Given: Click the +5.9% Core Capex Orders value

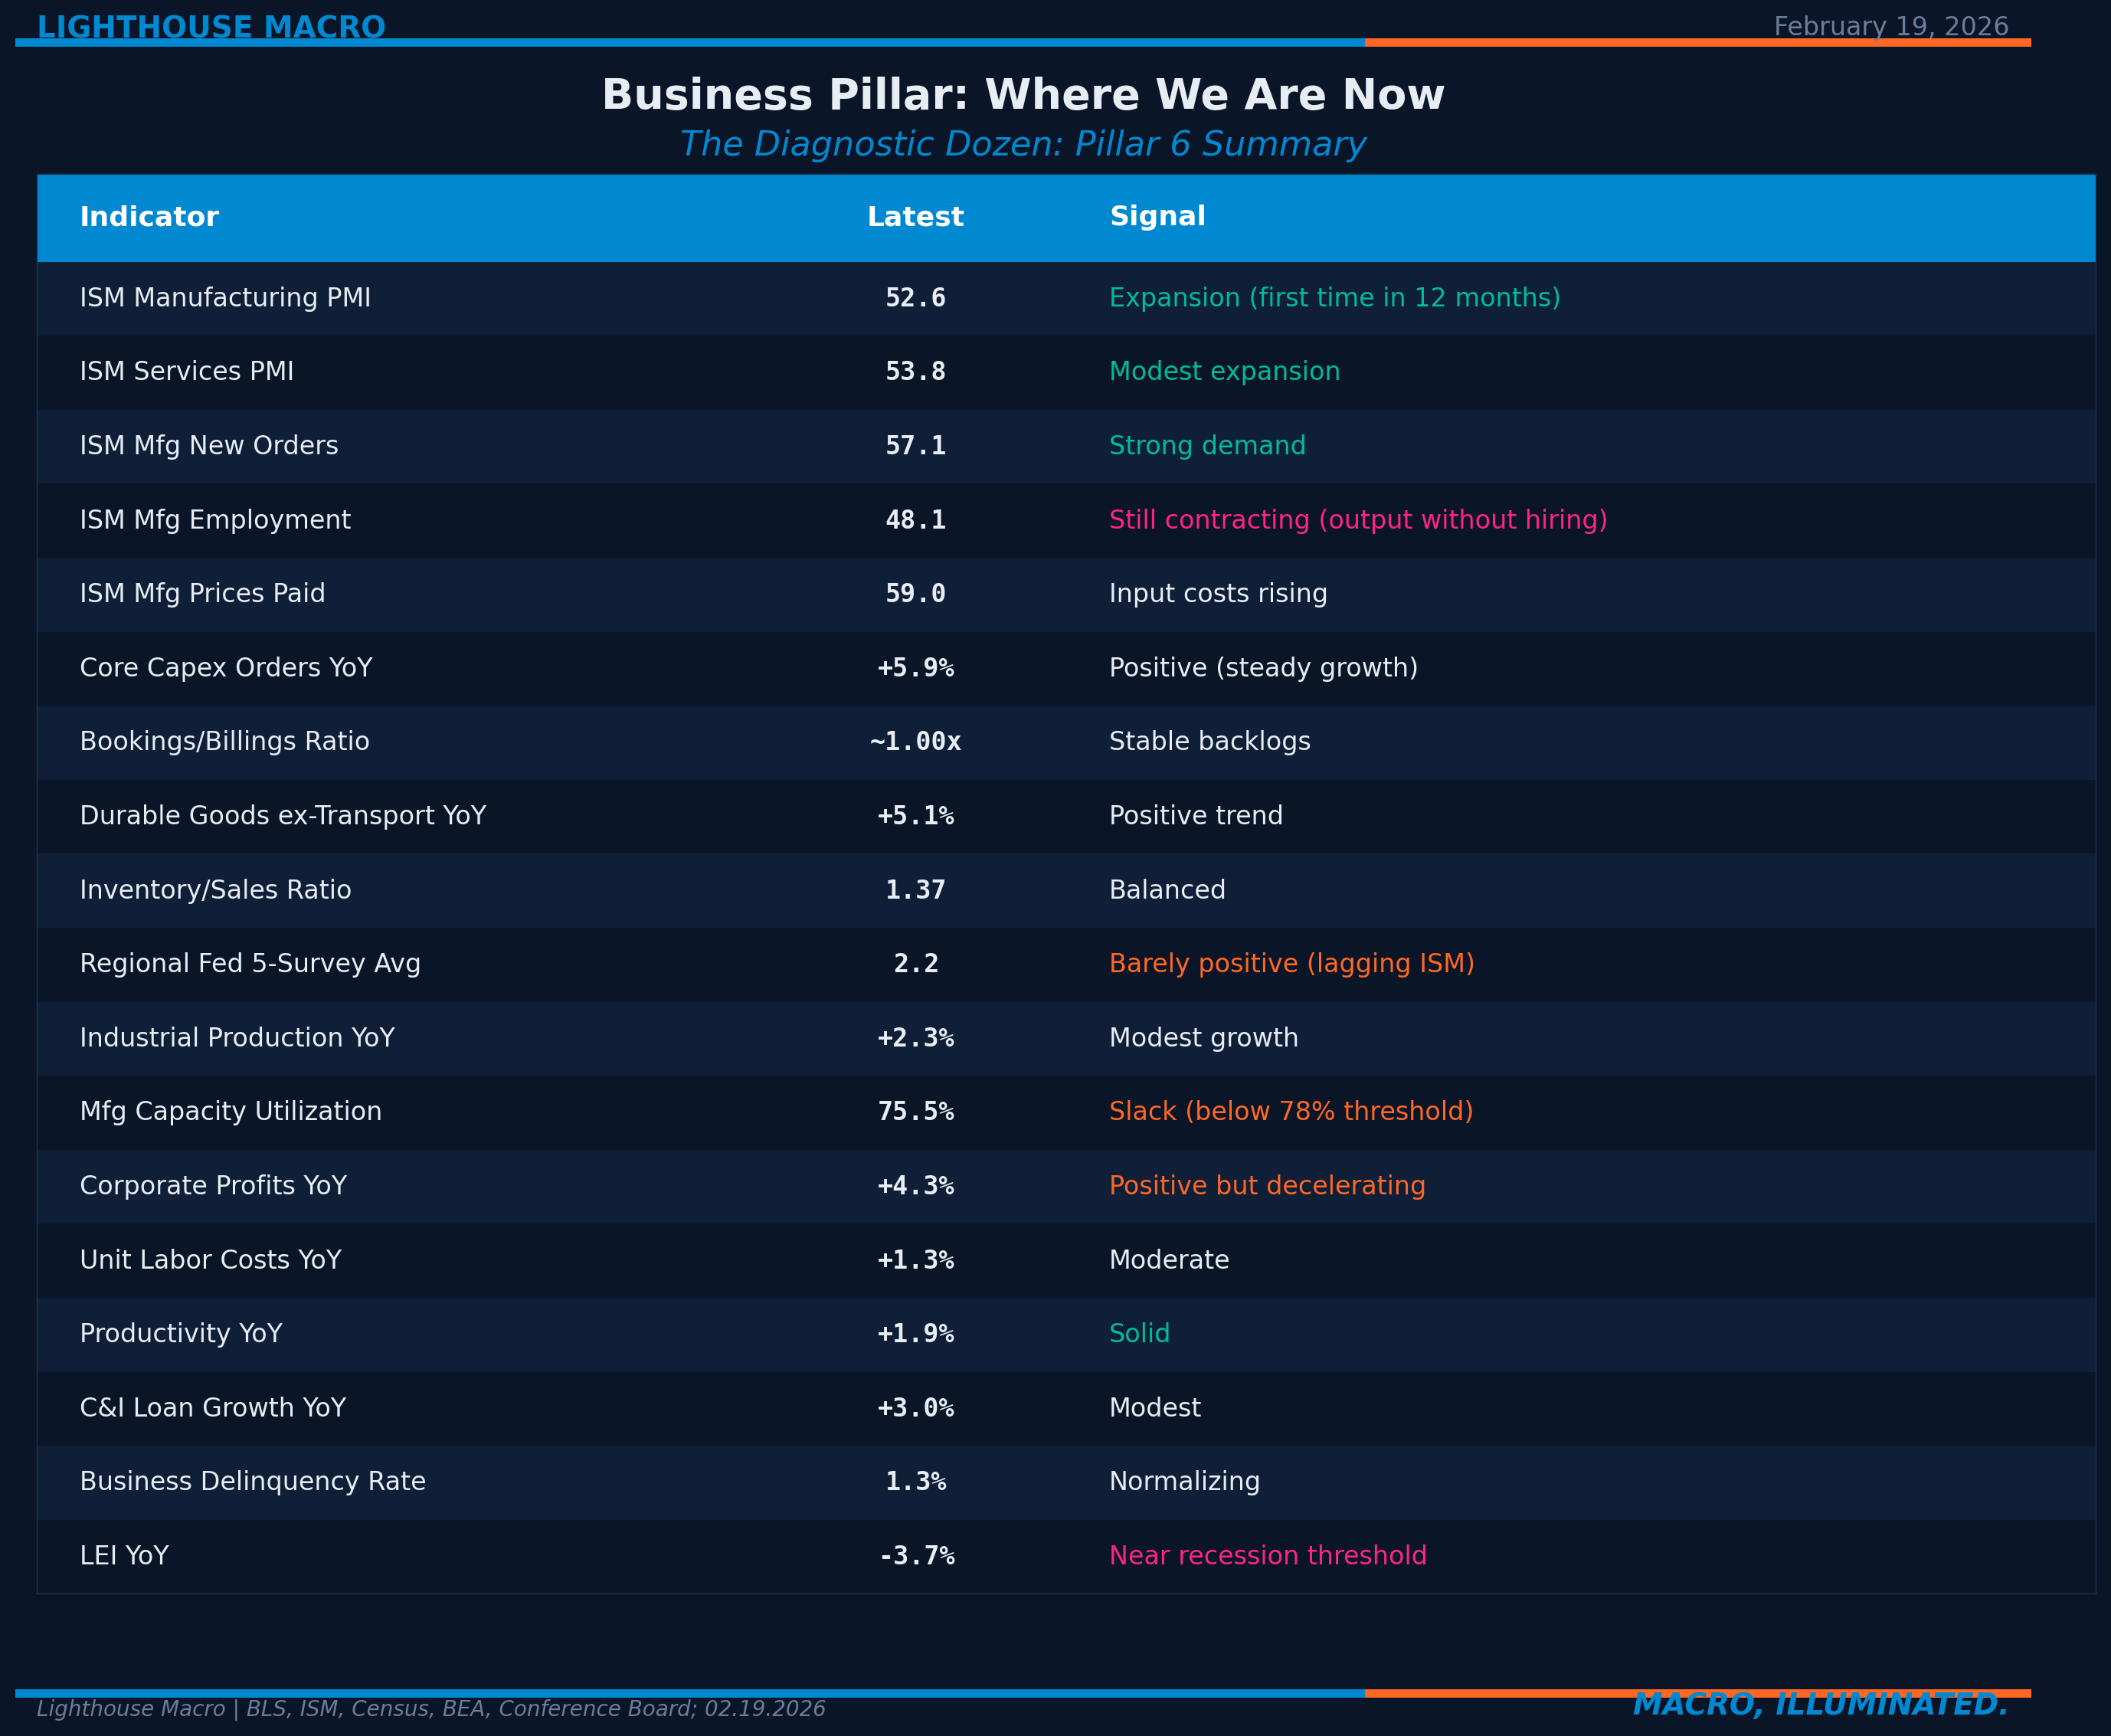Looking at the screenshot, I should pos(915,668).
